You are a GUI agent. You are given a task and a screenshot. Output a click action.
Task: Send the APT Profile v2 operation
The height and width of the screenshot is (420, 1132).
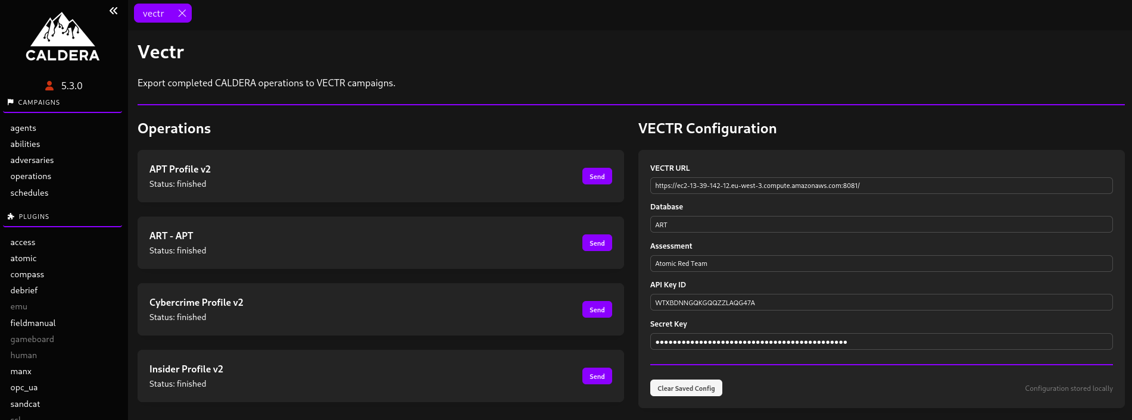pyautogui.click(x=597, y=176)
